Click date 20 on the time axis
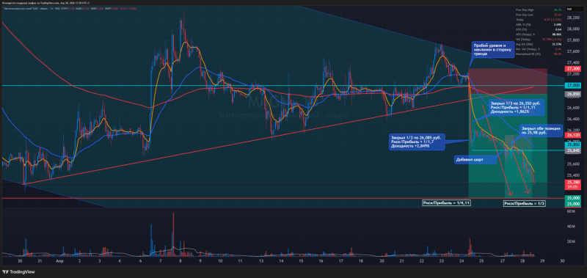 (x=382, y=261)
